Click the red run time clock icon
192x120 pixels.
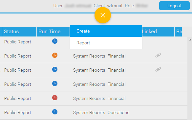point(55,98)
